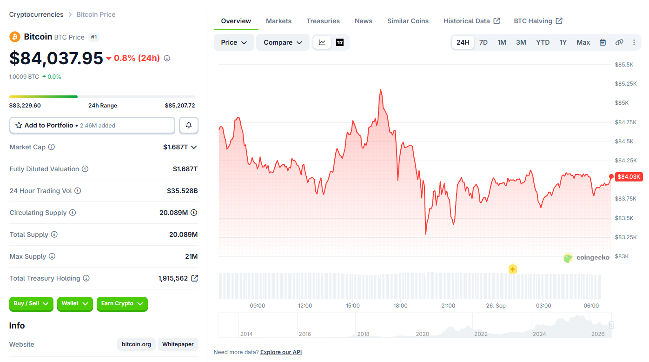Click the volume bars area below chart
Image resolution: width=649 pixels, height=362 pixels.
[410, 286]
